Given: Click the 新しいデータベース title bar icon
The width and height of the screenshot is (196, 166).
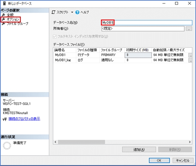Looking at the screenshot, I should click(x=4, y=3).
